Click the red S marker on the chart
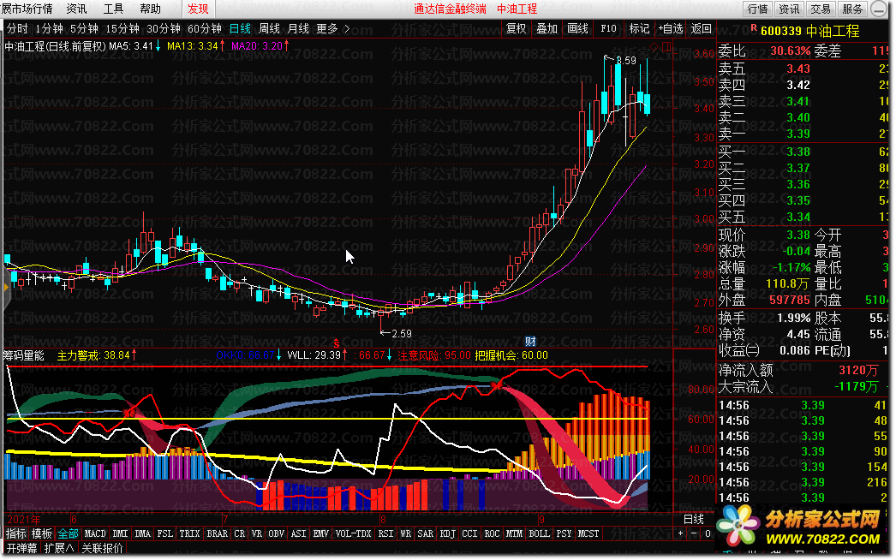Screen dimensions: 896x560 (337, 343)
